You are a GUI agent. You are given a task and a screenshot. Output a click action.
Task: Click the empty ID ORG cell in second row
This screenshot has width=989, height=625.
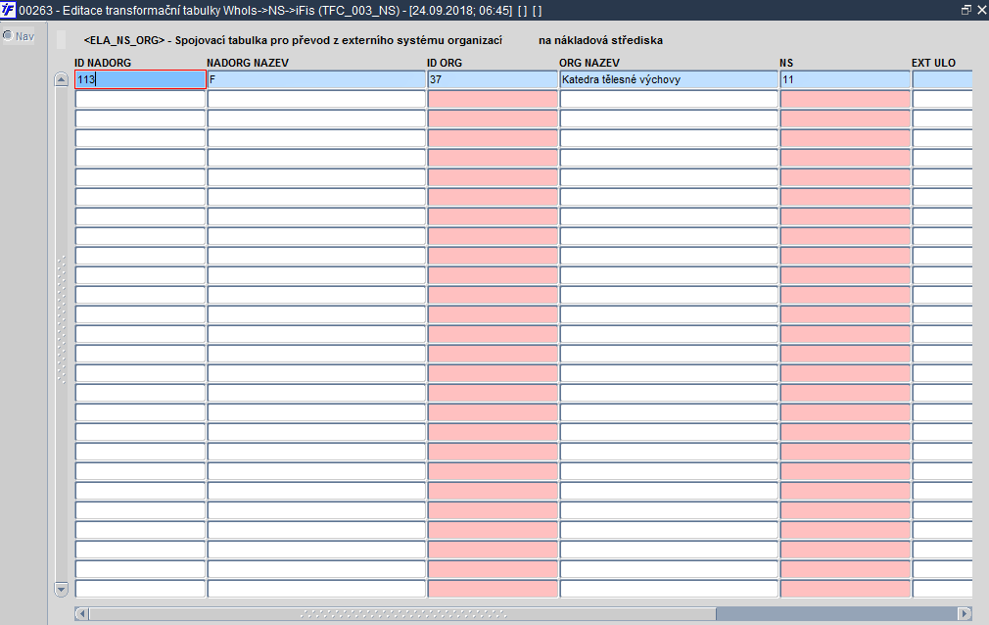point(493,99)
